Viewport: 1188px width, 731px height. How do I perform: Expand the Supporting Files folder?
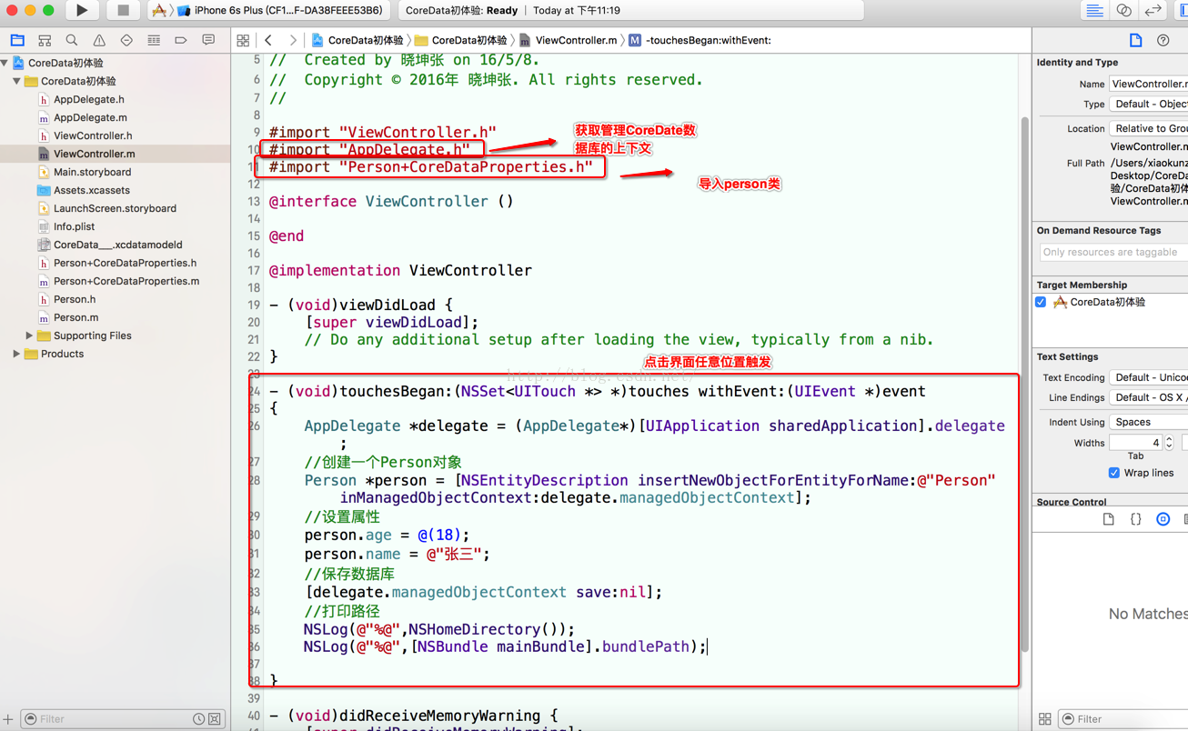coord(29,335)
